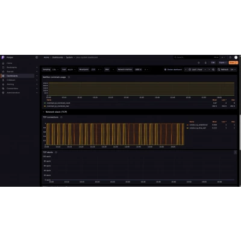The height and width of the screenshot is (241, 241).
Task: Click the Home icon in the sidebar
Action: point(3,63)
